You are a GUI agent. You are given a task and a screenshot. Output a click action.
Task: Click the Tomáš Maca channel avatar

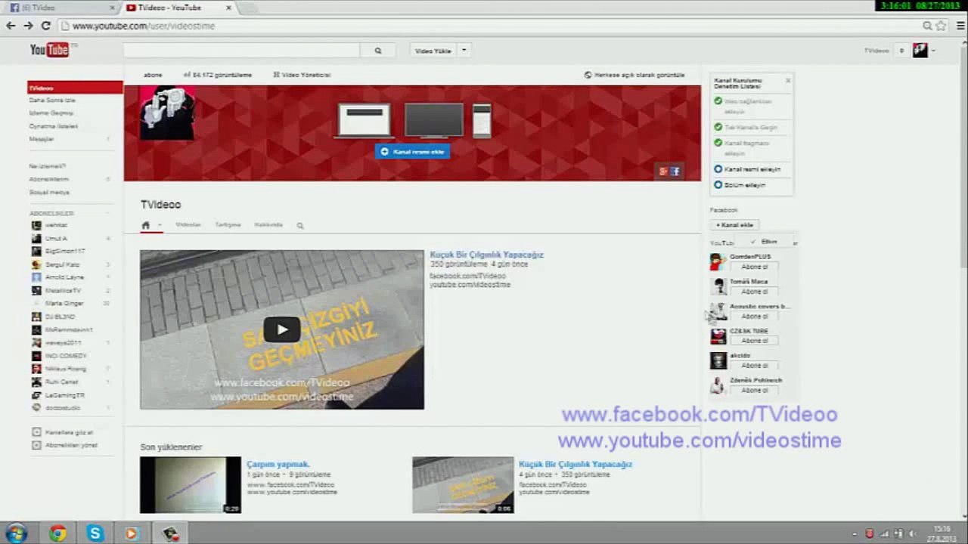pos(718,287)
